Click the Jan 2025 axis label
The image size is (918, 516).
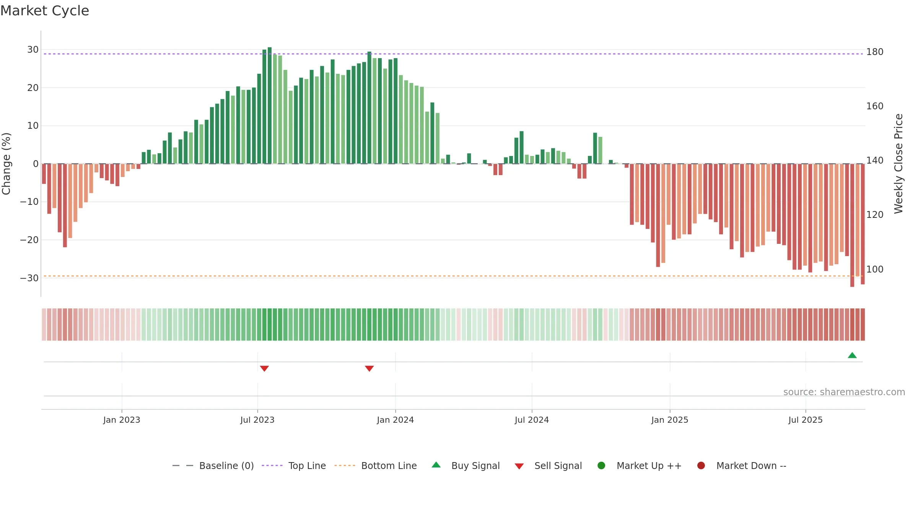click(670, 420)
